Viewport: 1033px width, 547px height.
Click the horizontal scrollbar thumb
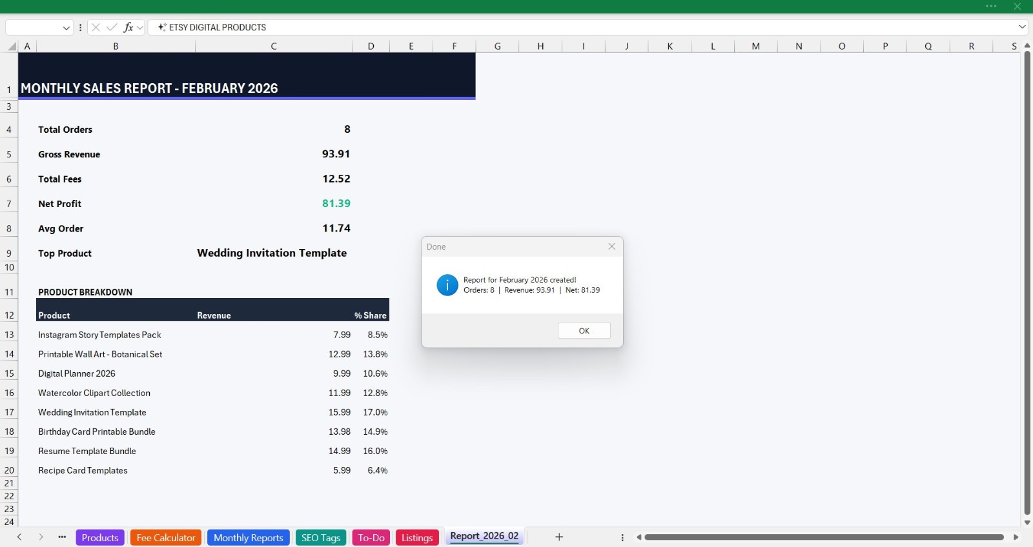(x=824, y=537)
